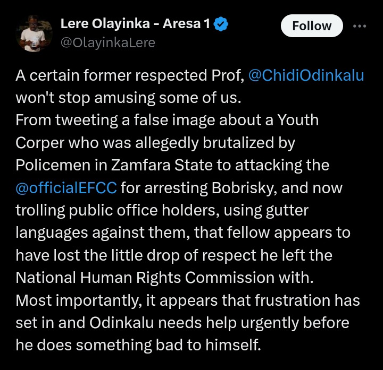Image resolution: width=383 pixels, height=370 pixels.
Task: Click the sentence won't stop amusing some of us
Action: pyautogui.click(x=129, y=98)
